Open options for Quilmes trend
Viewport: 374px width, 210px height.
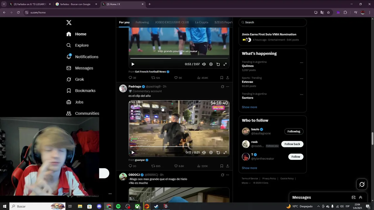[302, 63]
